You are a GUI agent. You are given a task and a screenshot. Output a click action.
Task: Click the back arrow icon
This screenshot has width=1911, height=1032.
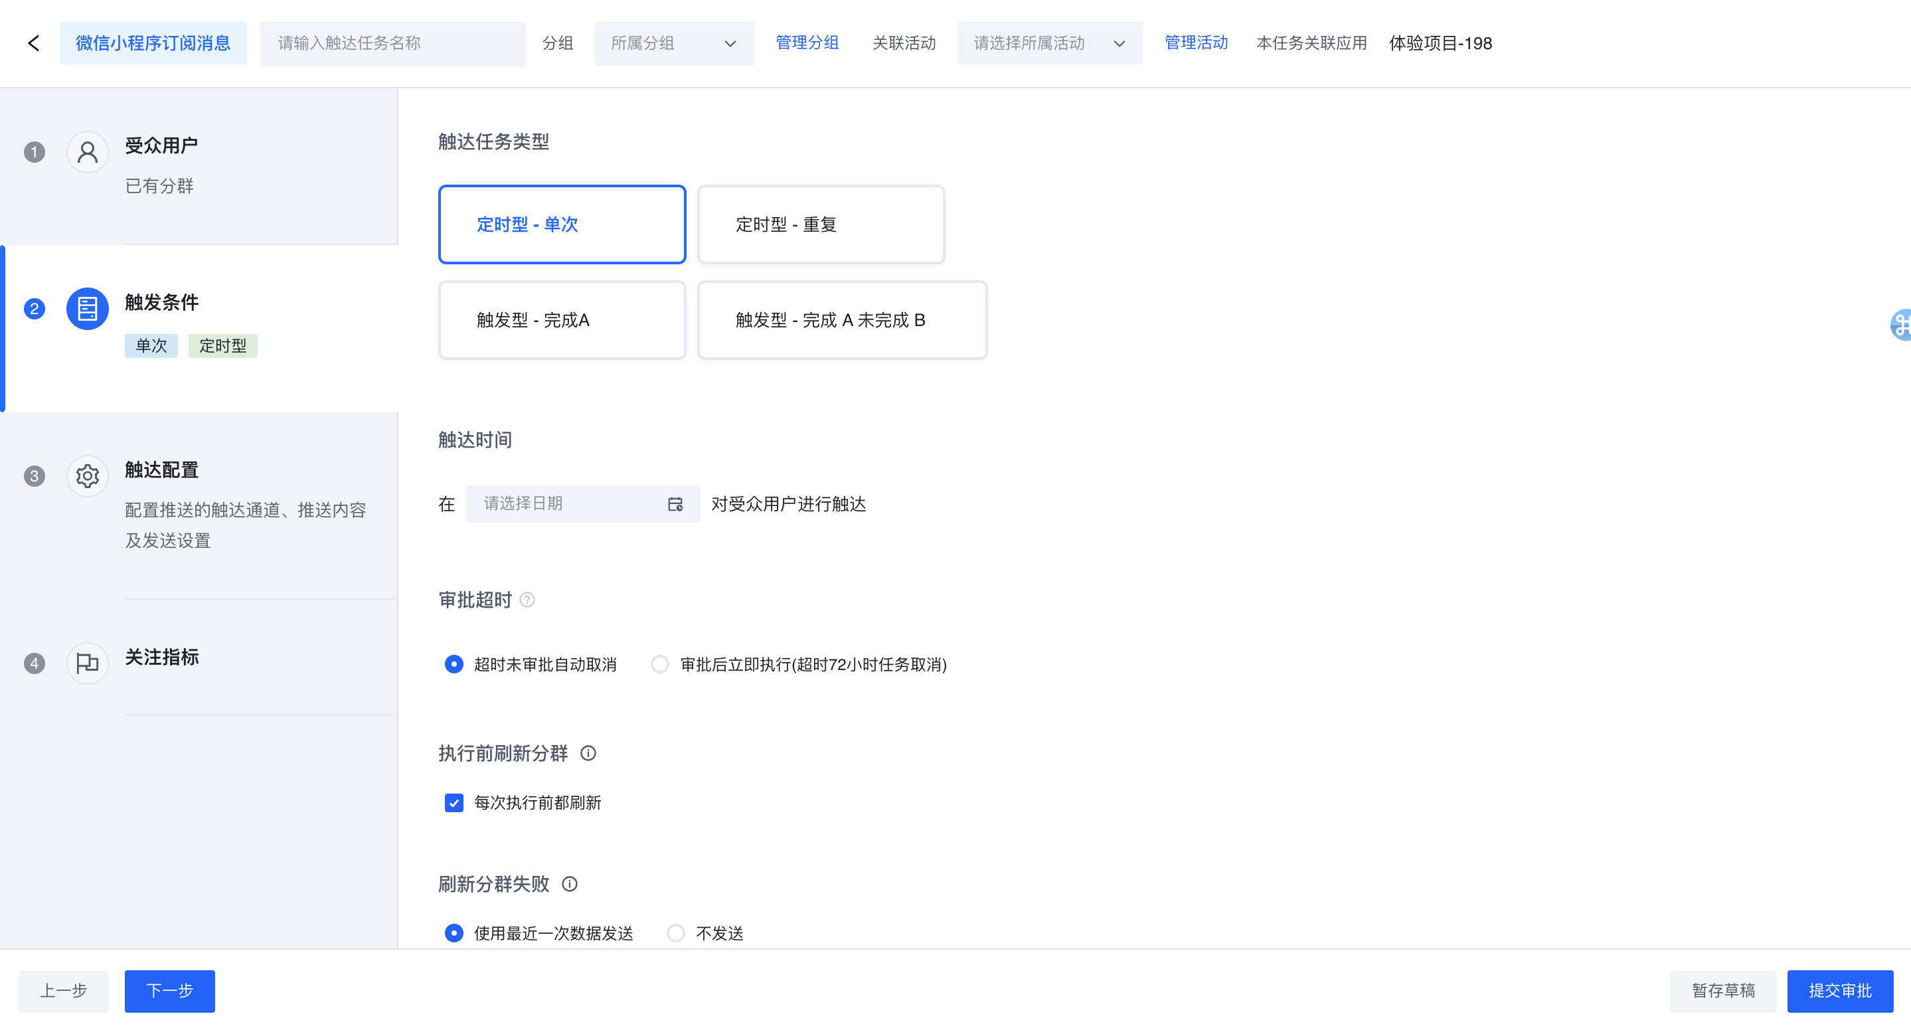coord(33,43)
